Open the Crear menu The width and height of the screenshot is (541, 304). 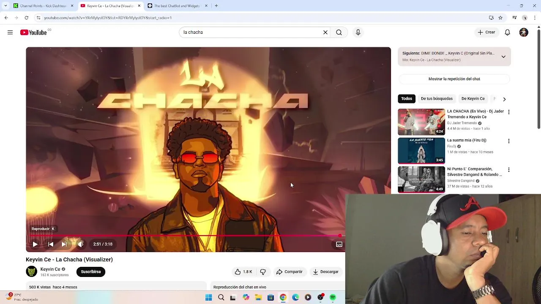(486, 33)
